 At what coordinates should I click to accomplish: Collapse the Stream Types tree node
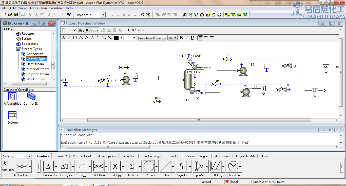[x=14, y=49]
